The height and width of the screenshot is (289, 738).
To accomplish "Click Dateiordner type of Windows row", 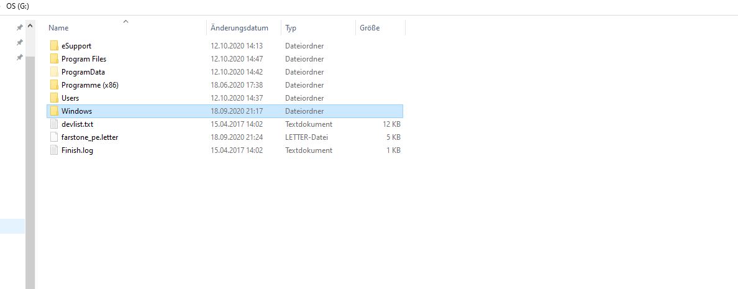I will (x=304, y=111).
